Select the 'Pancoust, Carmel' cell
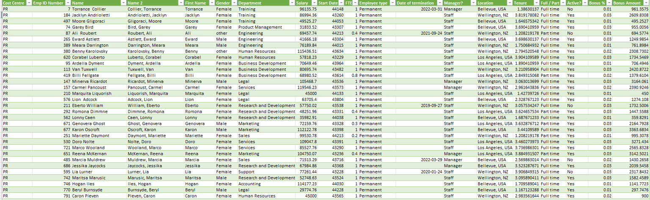Image resolution: width=650 pixels, height=200 pixels. click(x=155, y=87)
